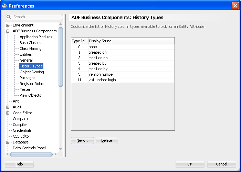Click the search magnifier icon
The image size is (241, 172).
point(9,17)
